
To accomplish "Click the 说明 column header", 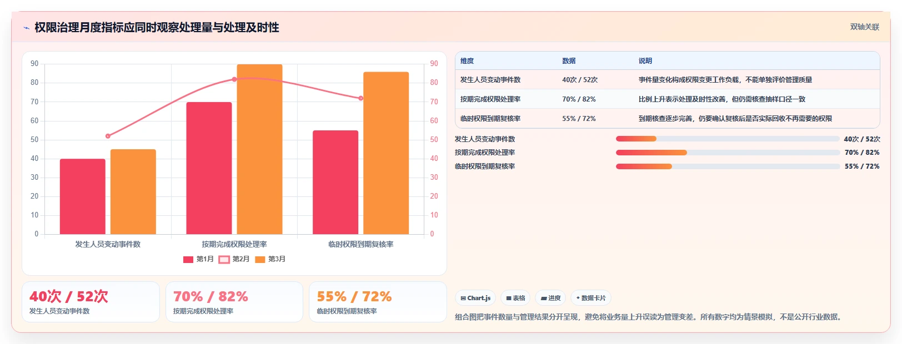I will point(645,61).
